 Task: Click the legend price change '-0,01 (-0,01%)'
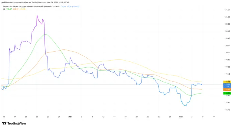click(73, 7)
